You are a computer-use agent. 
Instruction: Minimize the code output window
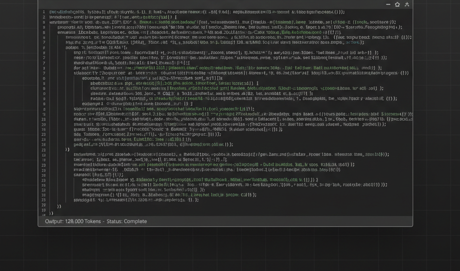388,4
